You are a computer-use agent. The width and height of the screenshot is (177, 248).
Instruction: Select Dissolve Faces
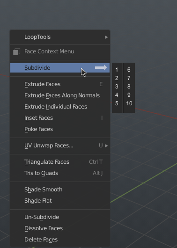pos(60,228)
